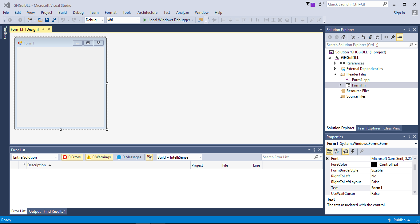Click Sync with Active Document icon

363,37
